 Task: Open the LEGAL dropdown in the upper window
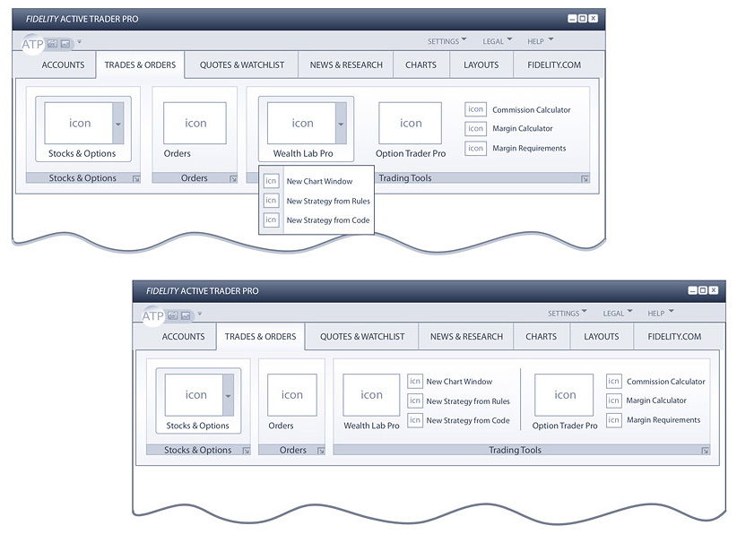[x=498, y=41]
